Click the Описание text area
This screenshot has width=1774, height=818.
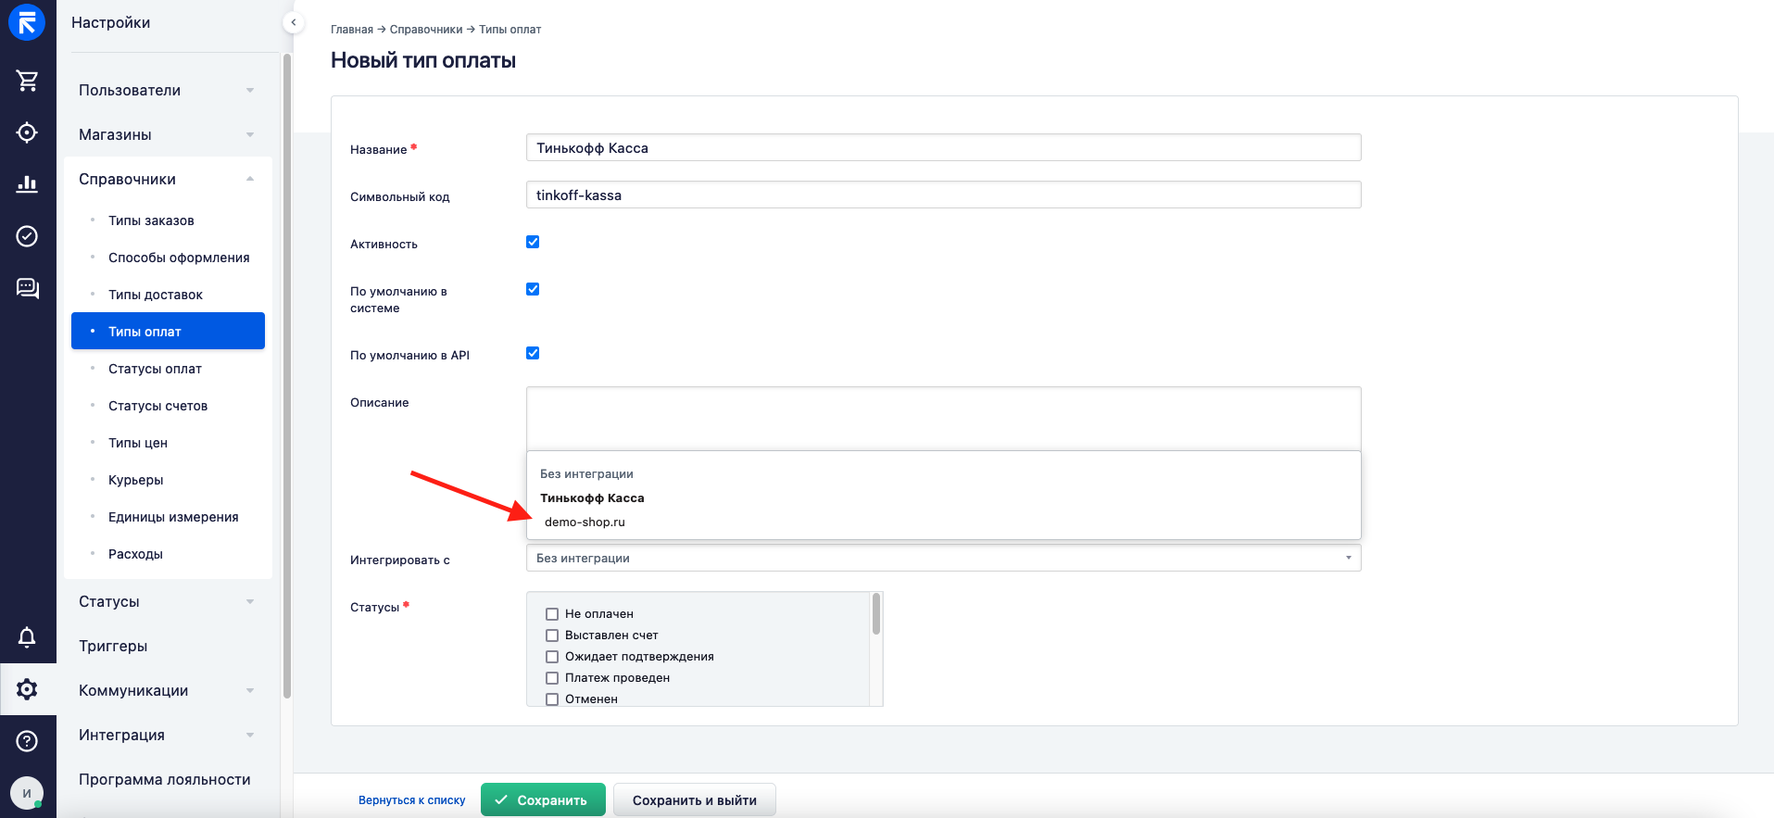pyautogui.click(x=943, y=419)
